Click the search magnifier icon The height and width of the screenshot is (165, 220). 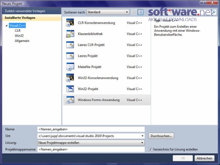tap(214, 12)
